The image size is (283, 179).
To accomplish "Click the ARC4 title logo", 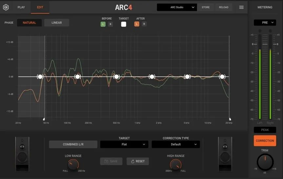I will coord(124,8).
